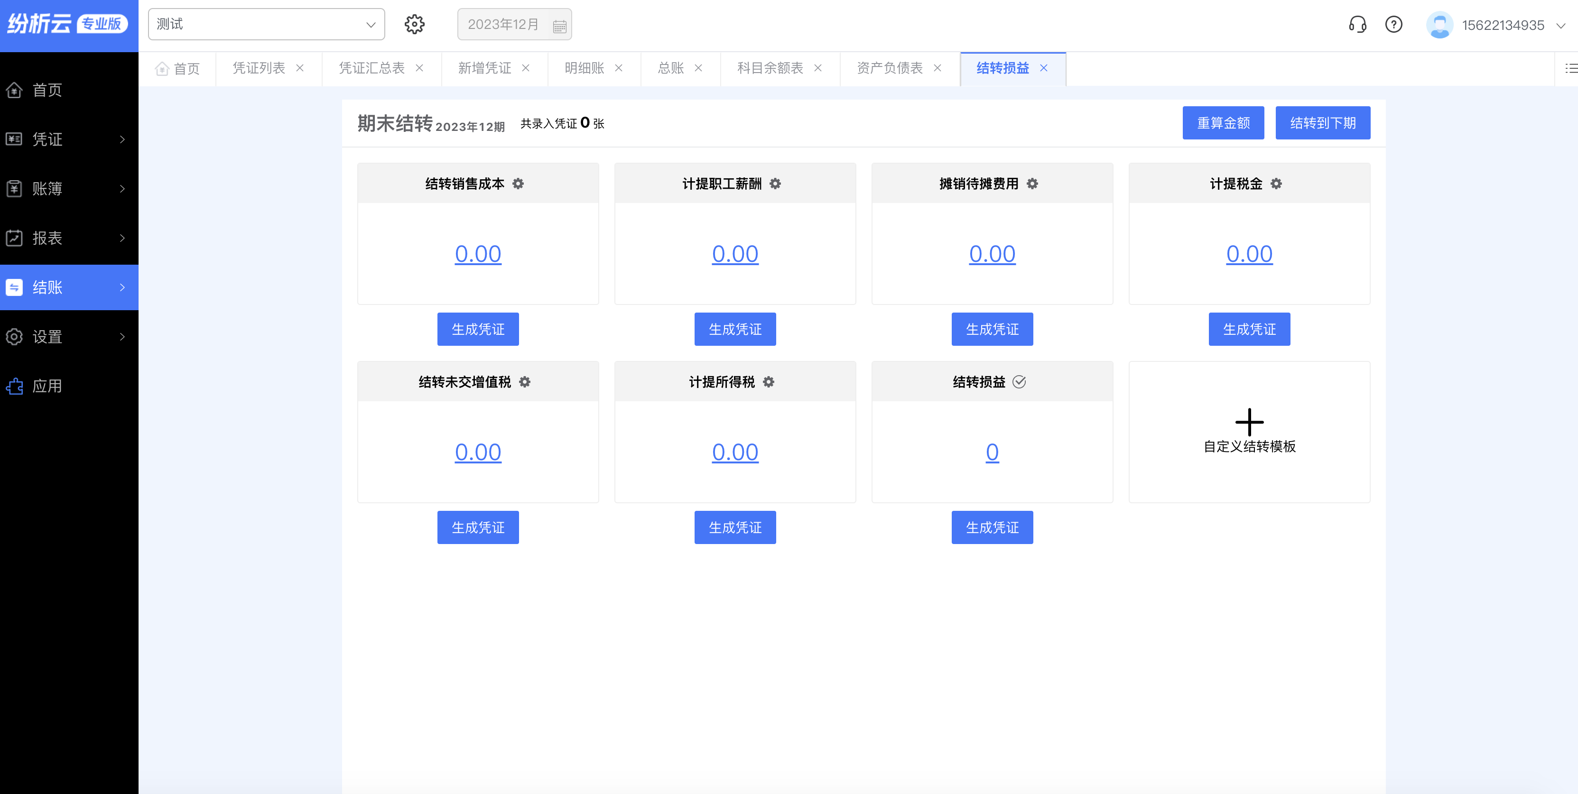1578x794 pixels.
Task: Generate voucher for 计提职工薪酬
Action: [x=735, y=329]
